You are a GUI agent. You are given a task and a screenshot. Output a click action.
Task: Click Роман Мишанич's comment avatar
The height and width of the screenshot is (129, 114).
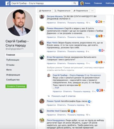point(42,28)
